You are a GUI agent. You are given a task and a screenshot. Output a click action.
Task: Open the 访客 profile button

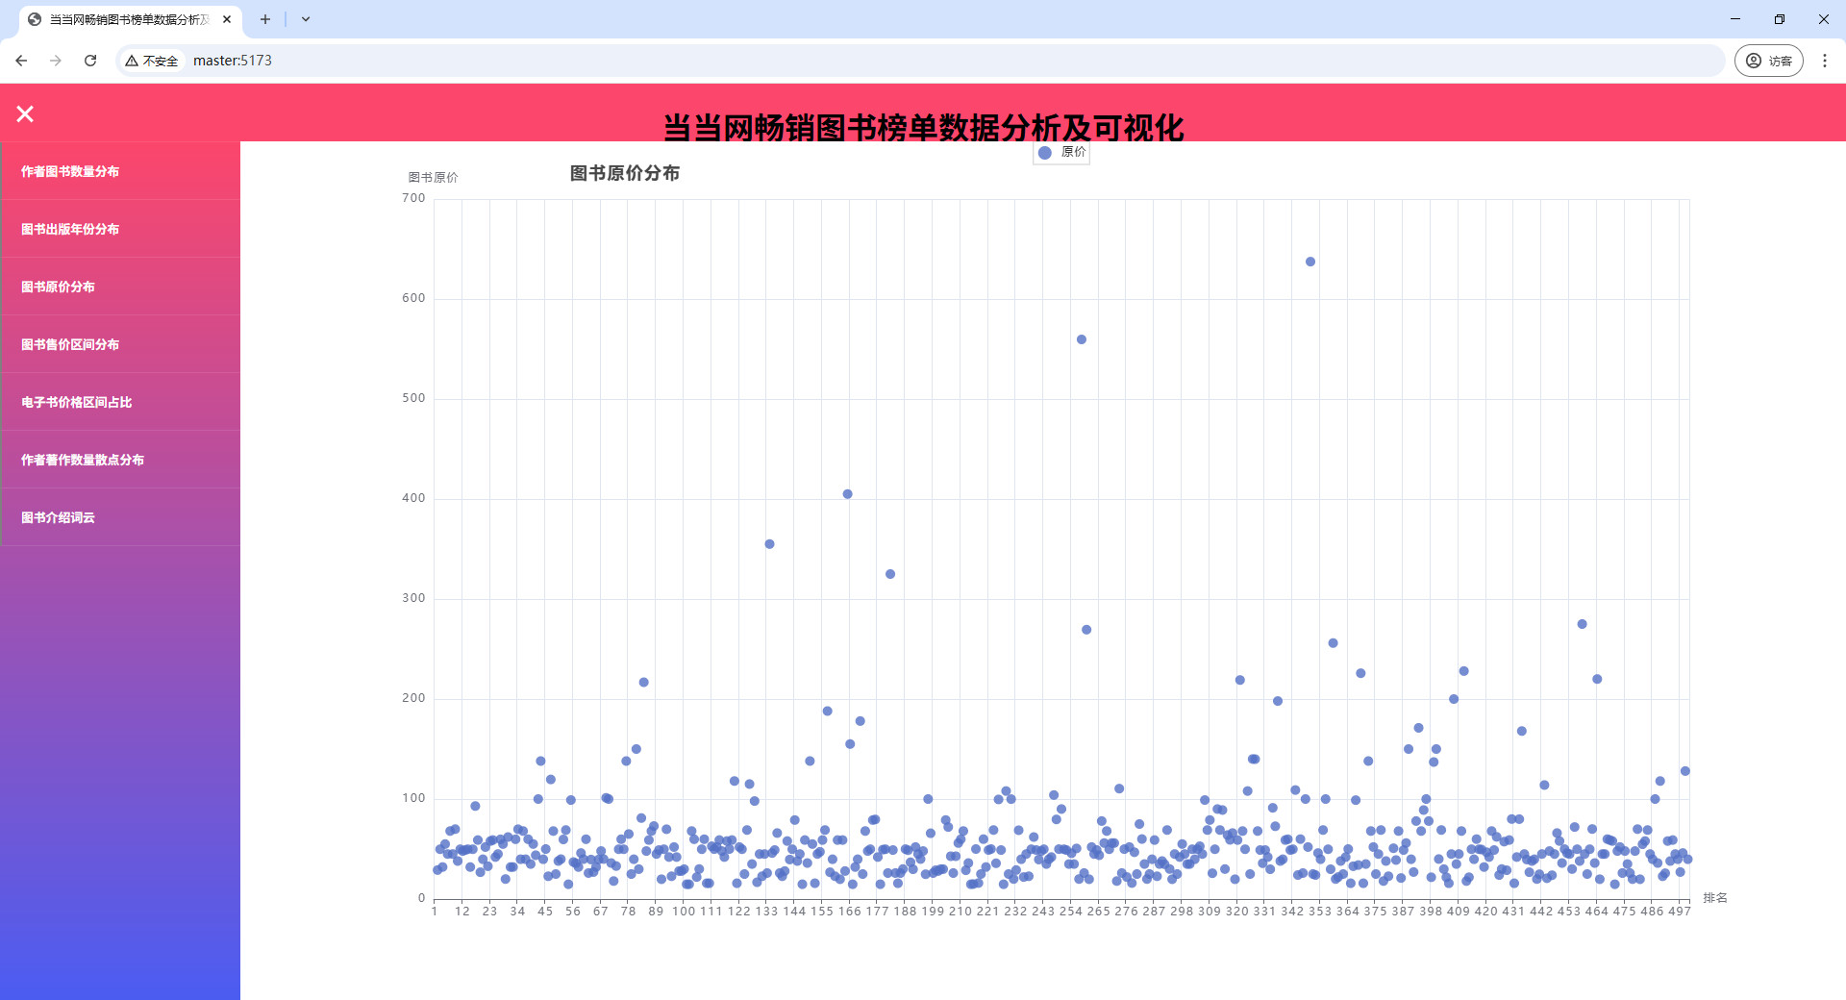pos(1769,61)
